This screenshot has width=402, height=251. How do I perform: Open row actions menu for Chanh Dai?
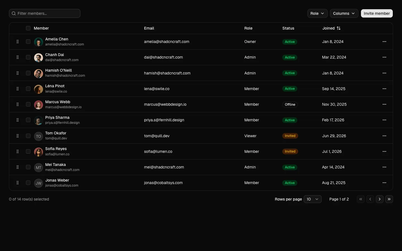[x=384, y=57]
